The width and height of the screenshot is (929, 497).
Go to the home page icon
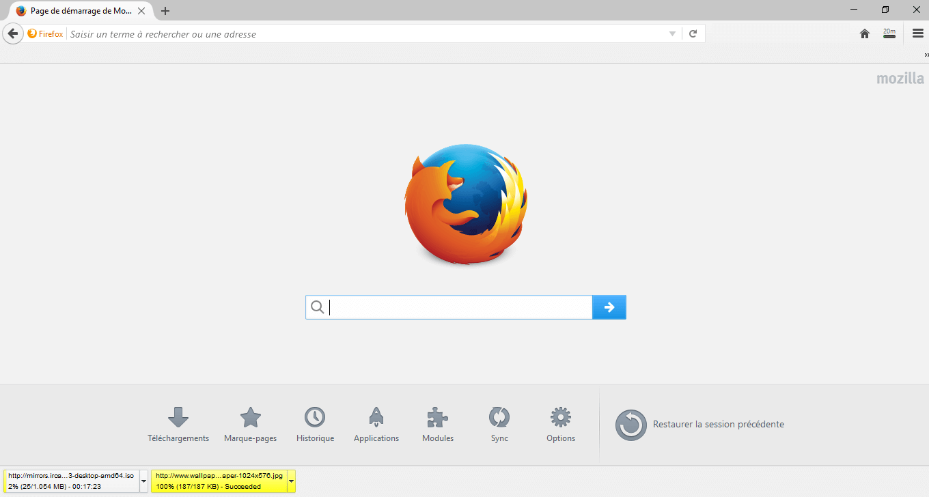(865, 33)
